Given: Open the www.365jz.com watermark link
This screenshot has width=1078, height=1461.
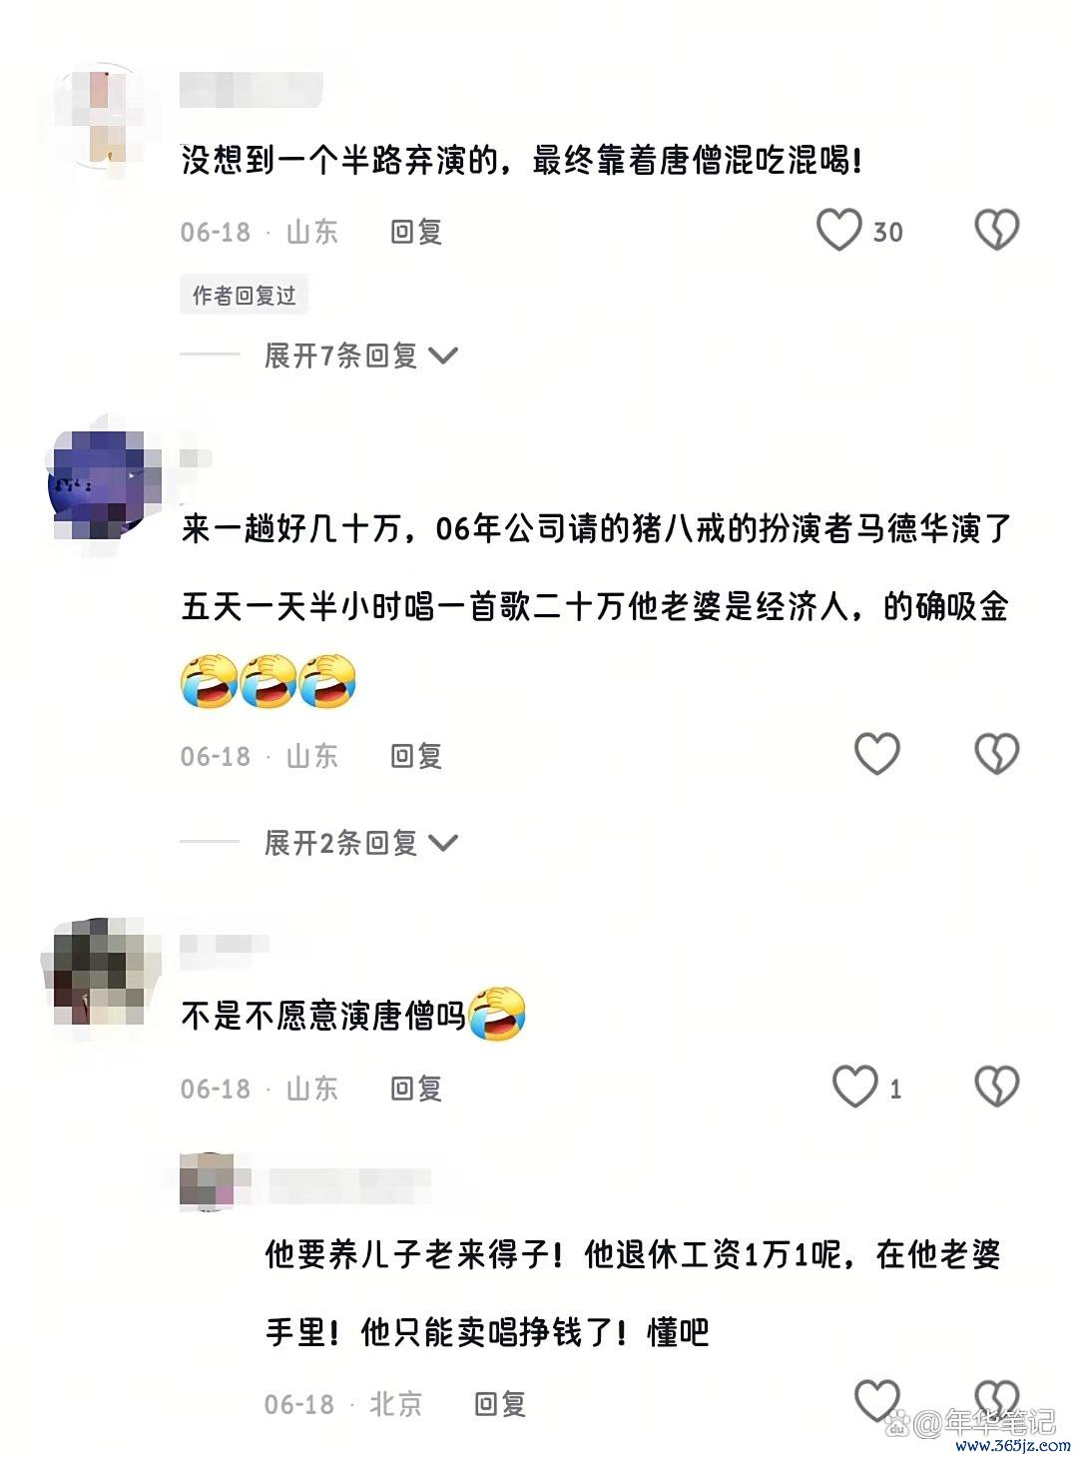Looking at the screenshot, I should tap(1013, 1446).
